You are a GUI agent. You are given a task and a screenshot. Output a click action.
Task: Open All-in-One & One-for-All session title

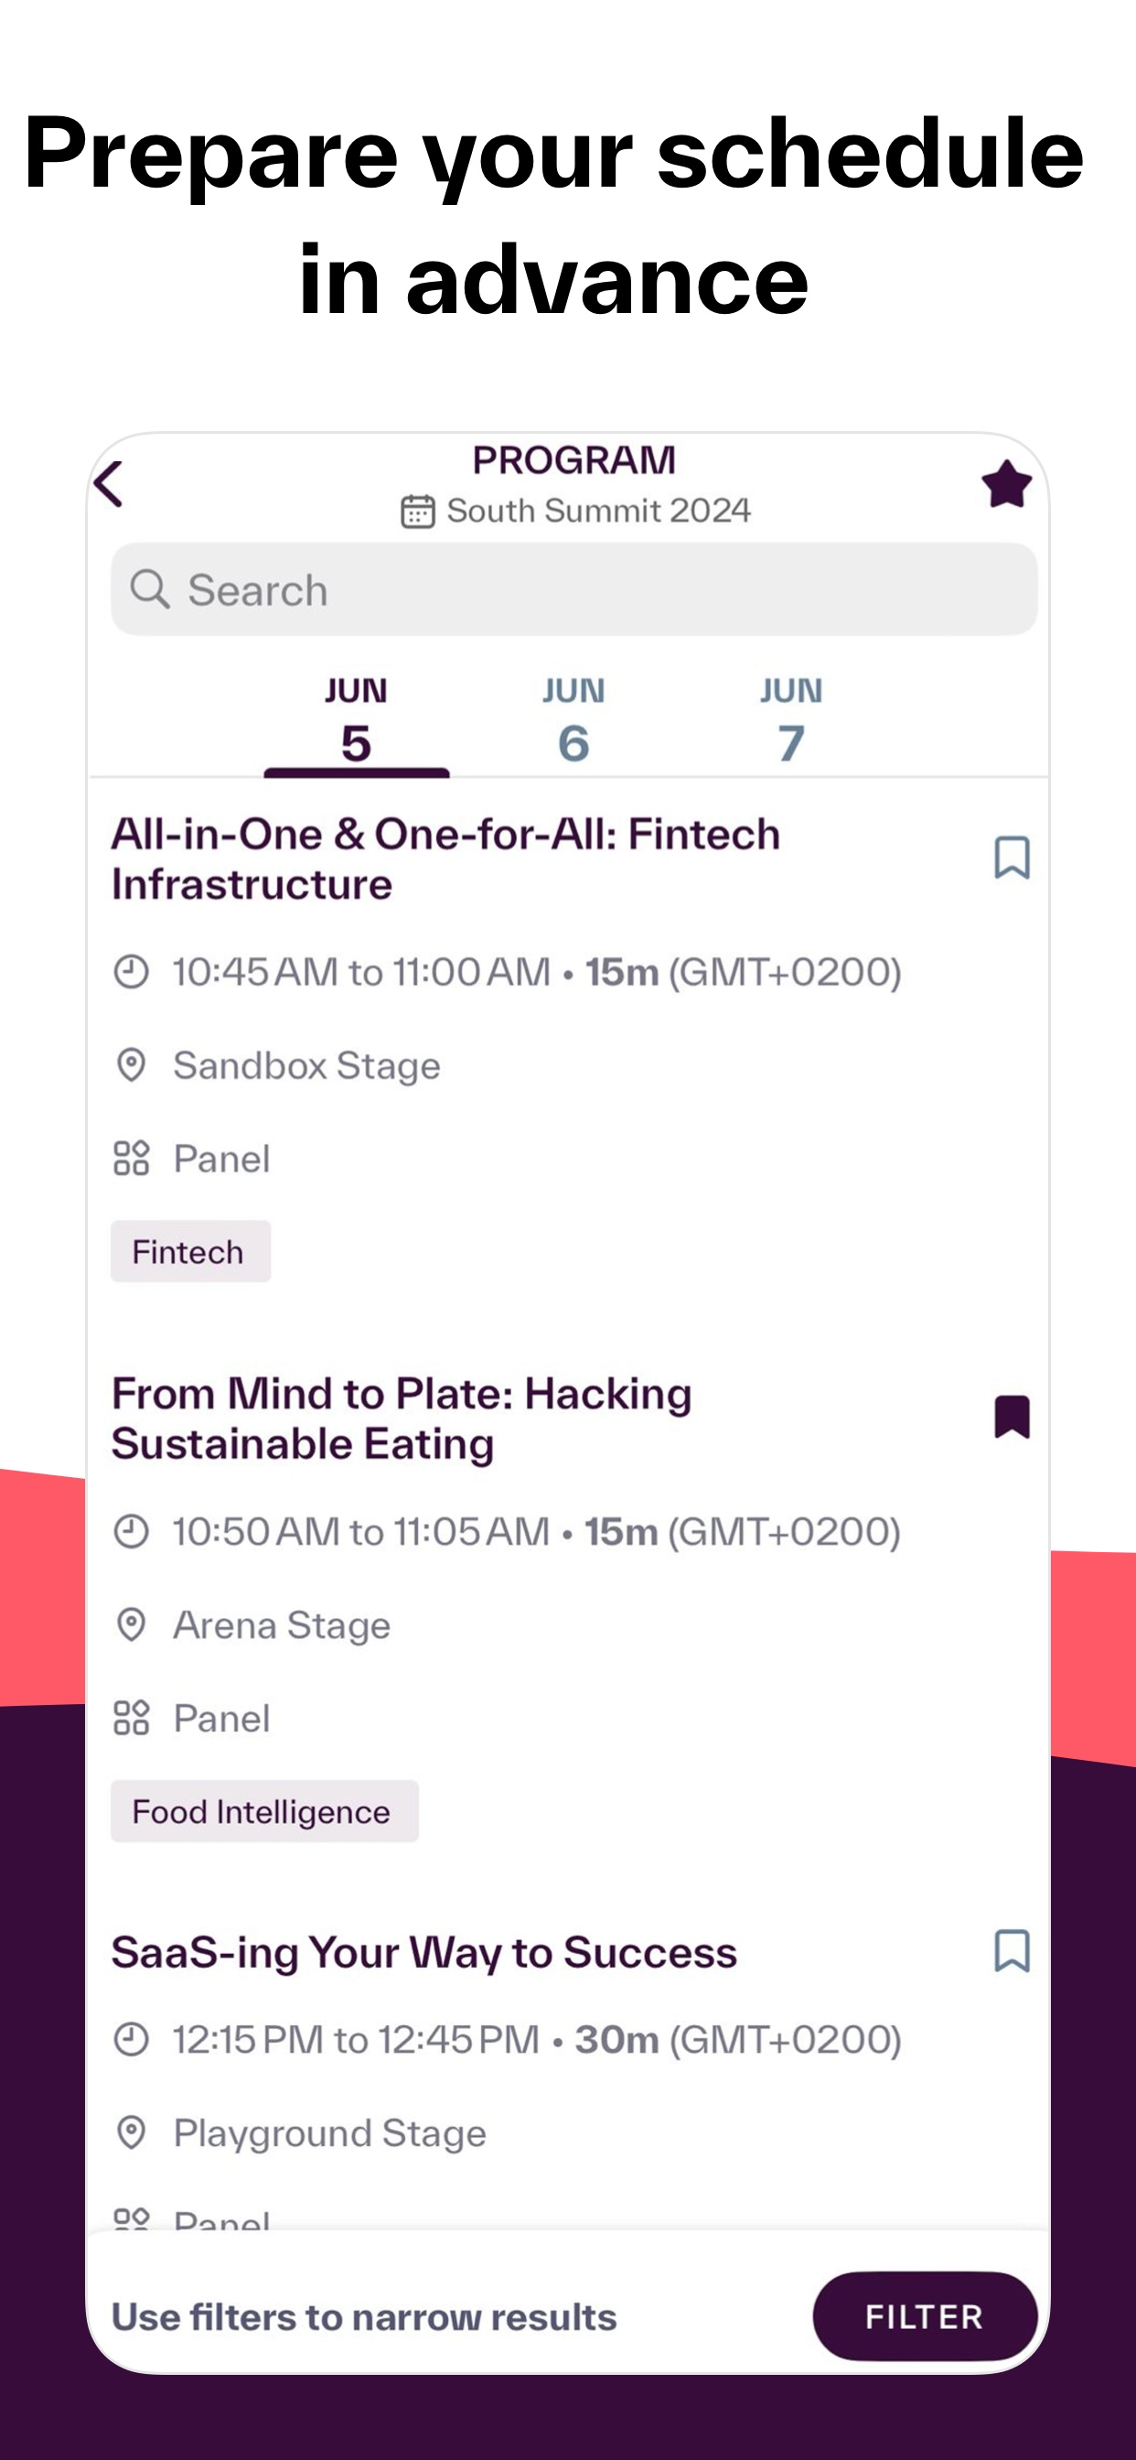point(445,858)
